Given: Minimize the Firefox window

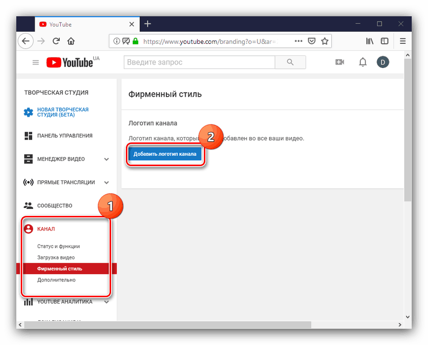Looking at the screenshot, I should (x=358, y=24).
